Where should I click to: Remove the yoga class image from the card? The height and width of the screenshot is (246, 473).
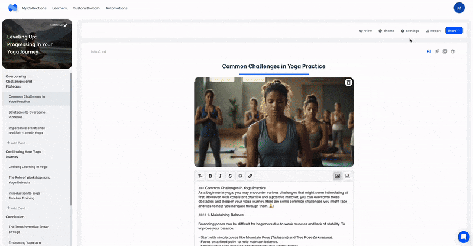[x=348, y=82]
